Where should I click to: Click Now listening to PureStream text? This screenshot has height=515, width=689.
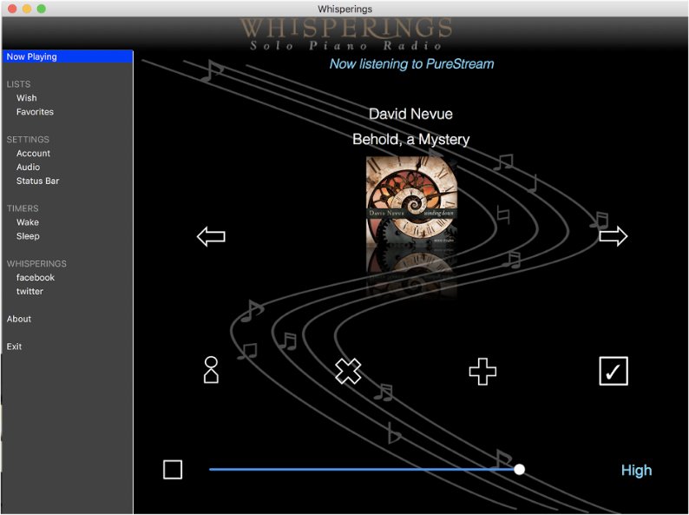tap(411, 63)
